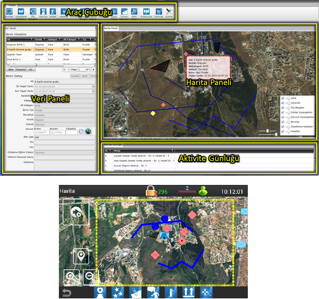The height and width of the screenshot is (299, 319).
Task: Open the Ortalama Eğitim Düzeyi dropdown
Action: point(65,152)
